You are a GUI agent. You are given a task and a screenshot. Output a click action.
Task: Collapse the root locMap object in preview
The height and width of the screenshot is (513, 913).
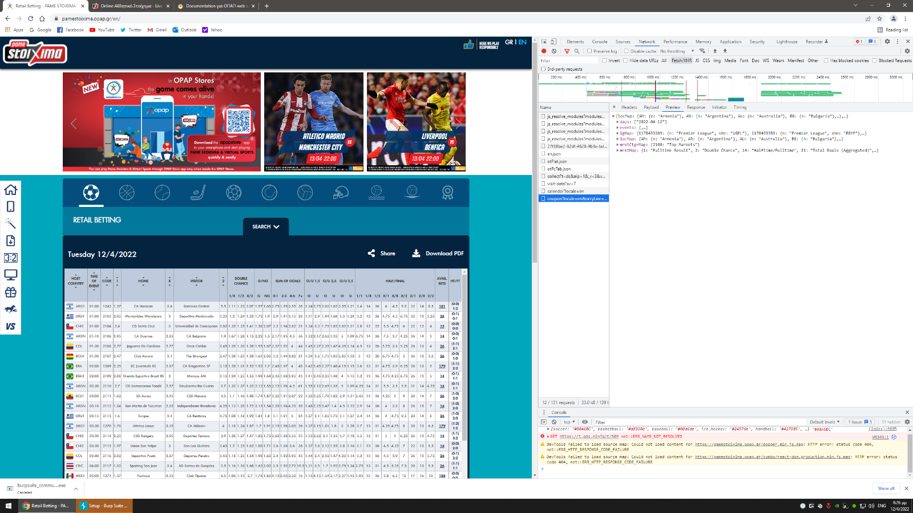[613, 116]
